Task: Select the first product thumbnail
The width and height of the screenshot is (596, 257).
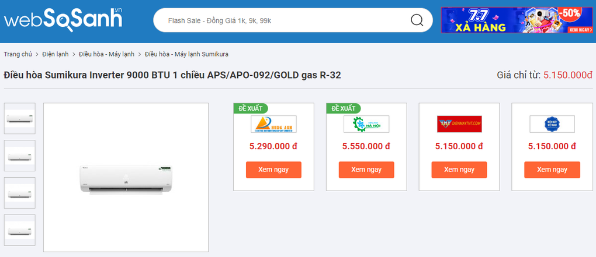Action: pyautogui.click(x=20, y=118)
